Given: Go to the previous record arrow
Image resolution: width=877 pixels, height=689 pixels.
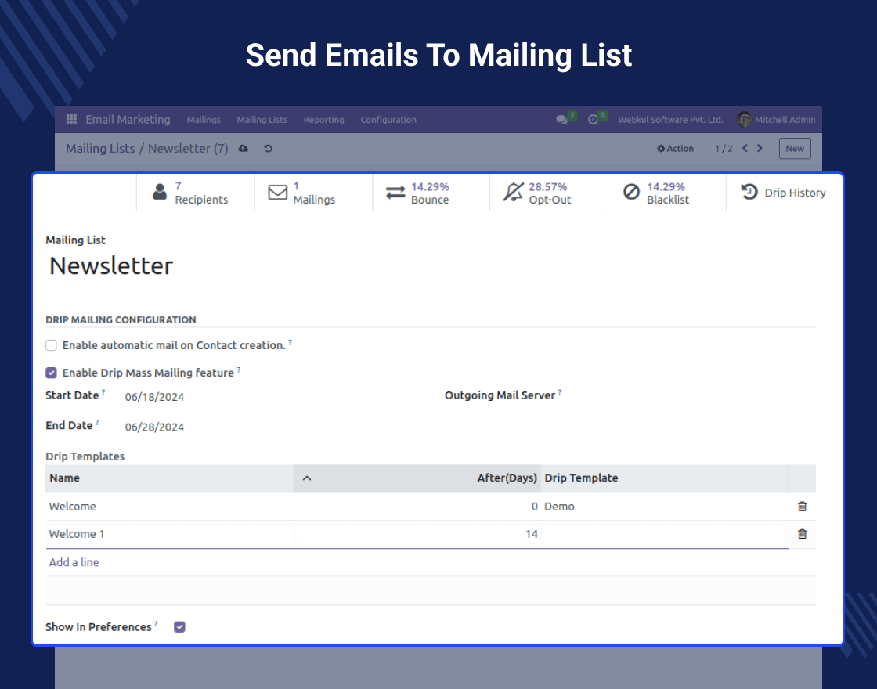Looking at the screenshot, I should point(745,148).
